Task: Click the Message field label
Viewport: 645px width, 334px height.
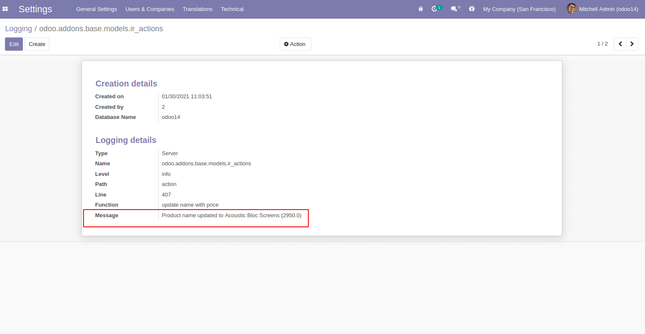Action: 107,215
